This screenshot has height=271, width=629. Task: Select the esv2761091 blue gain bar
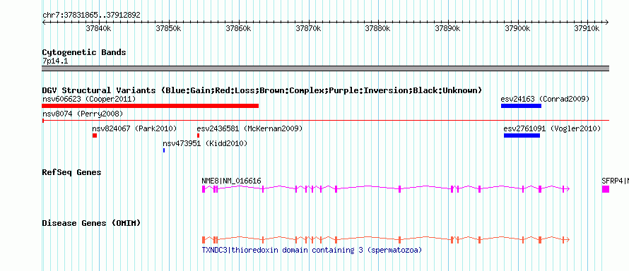click(x=522, y=135)
